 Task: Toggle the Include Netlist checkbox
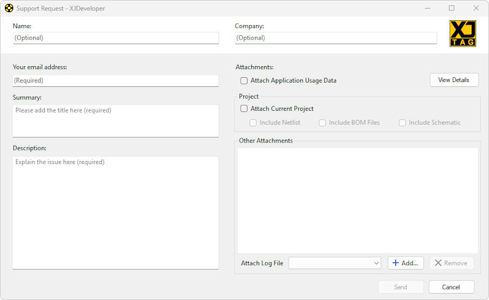click(253, 122)
